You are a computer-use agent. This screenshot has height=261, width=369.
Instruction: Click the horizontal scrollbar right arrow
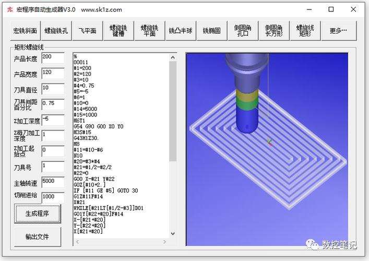point(165,242)
